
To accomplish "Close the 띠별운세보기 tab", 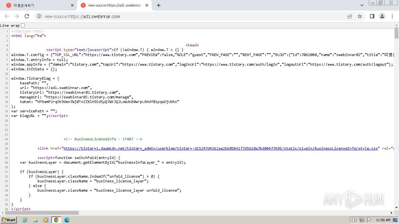I will [x=72, y=5].
